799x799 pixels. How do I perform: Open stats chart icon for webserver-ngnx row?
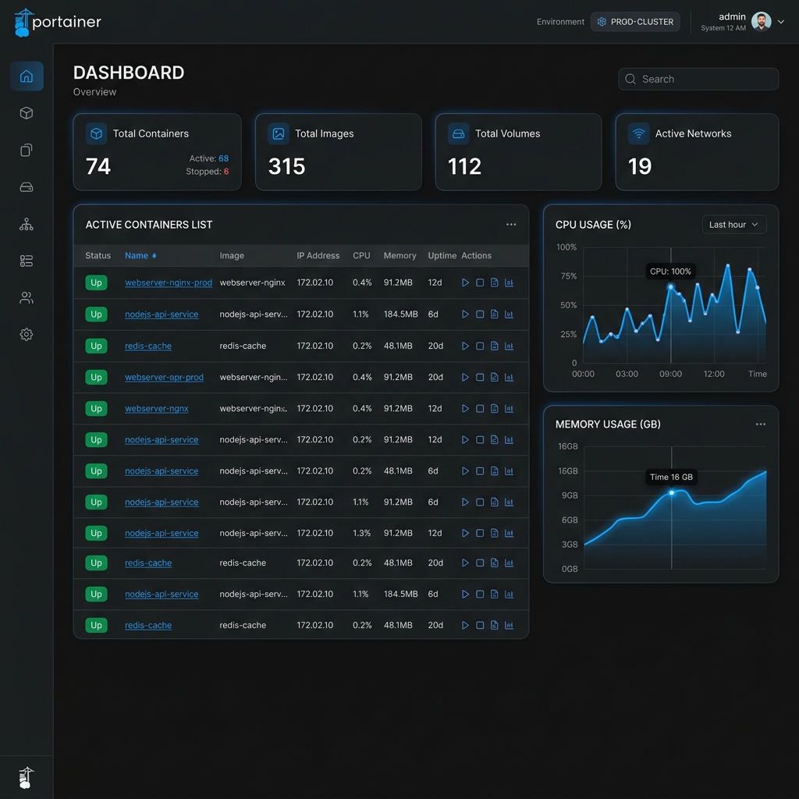pos(509,409)
